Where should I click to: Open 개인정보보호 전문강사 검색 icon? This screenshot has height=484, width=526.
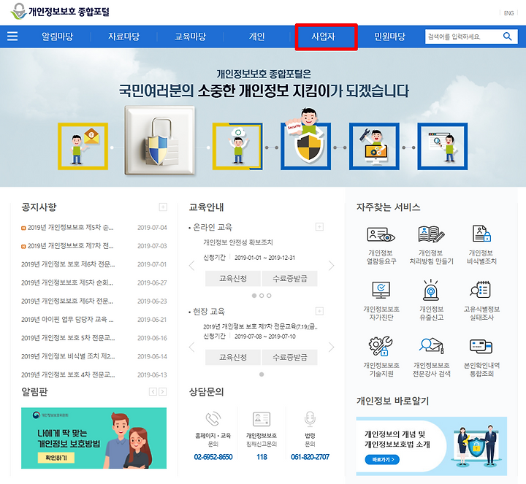[432, 346]
